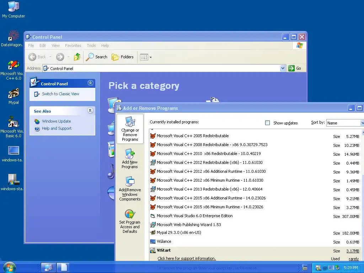Click the Go button beside address bar
Image resolution: width=364 pixels, height=273 pixels.
coord(295,68)
